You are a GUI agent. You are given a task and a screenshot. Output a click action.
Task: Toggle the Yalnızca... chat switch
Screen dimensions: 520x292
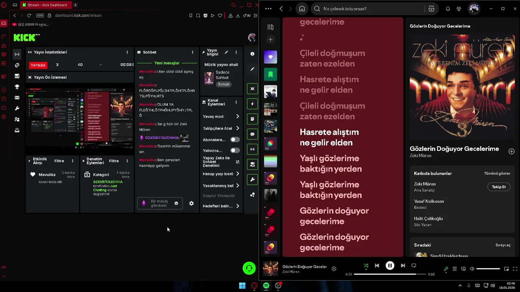235,150
